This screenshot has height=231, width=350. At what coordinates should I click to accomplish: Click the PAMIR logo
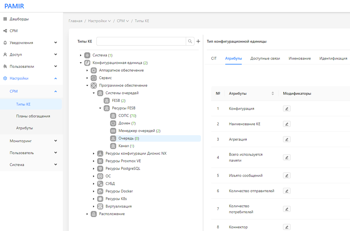click(14, 6)
